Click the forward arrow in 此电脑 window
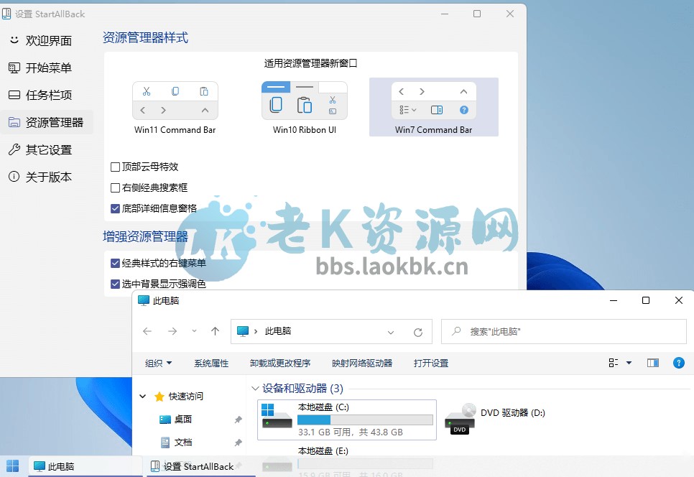The image size is (694, 477). tap(172, 331)
